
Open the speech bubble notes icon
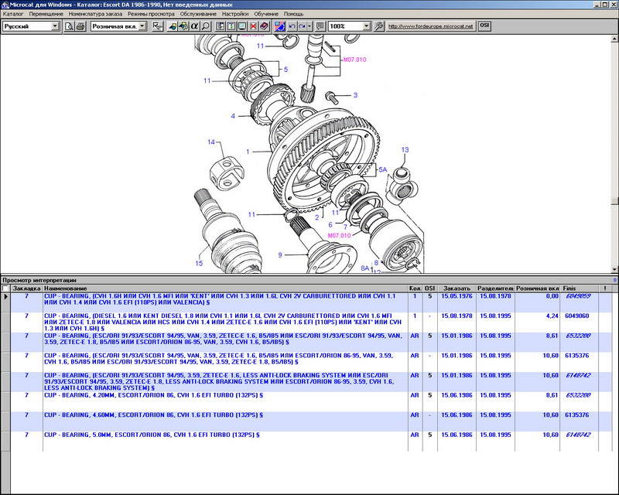click(320, 26)
